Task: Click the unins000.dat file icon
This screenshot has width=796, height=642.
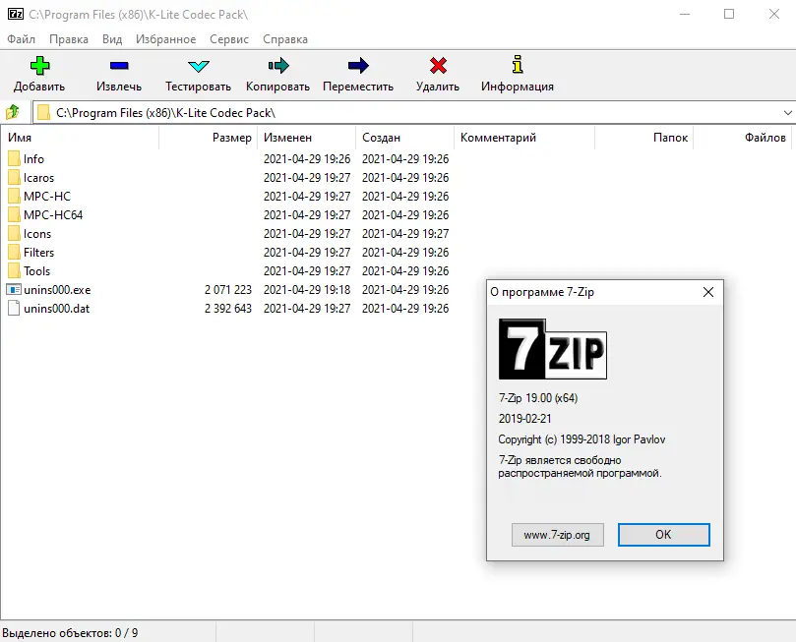Action: (14, 309)
